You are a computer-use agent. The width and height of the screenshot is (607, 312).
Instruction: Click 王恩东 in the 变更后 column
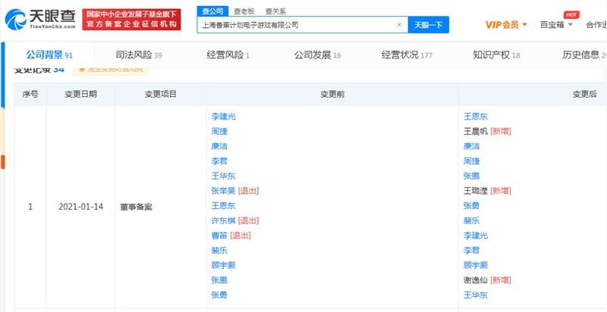(476, 117)
